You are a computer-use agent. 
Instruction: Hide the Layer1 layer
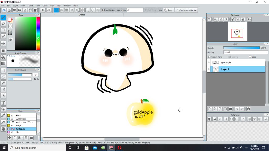click(x=209, y=69)
